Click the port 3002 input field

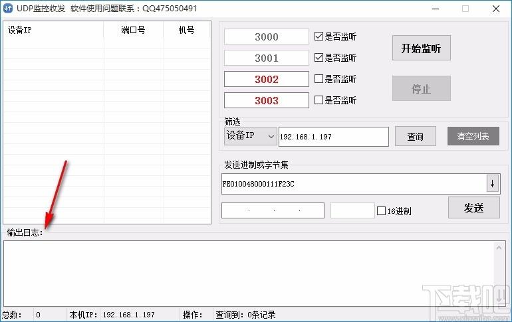click(267, 79)
